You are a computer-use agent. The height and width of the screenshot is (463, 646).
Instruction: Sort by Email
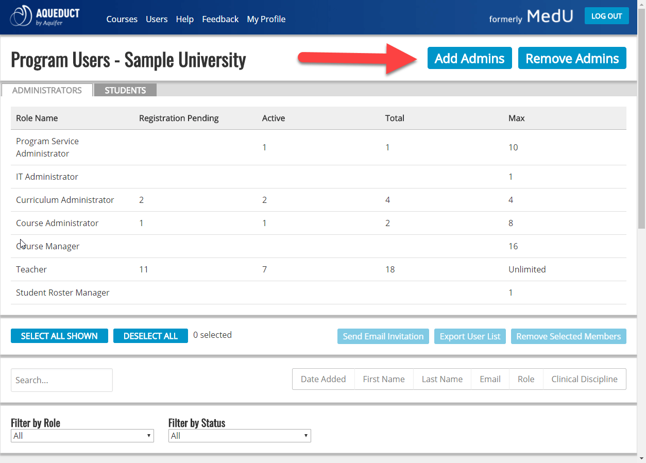click(x=490, y=379)
